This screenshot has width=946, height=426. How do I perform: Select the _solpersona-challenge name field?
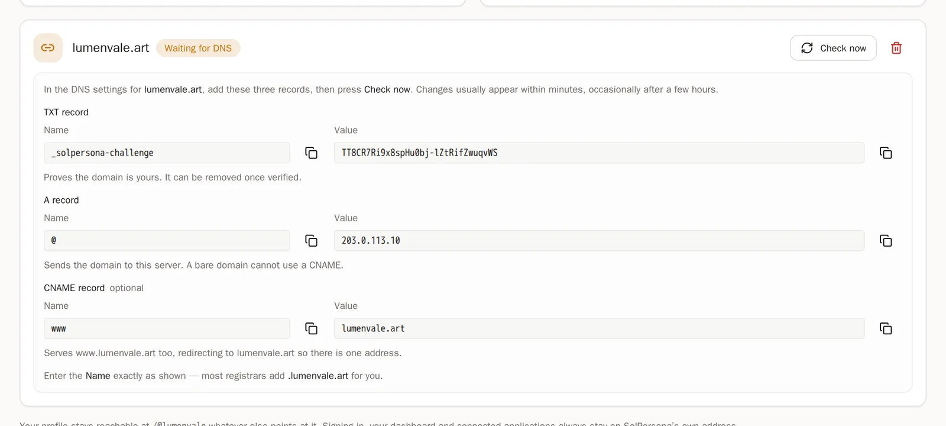[167, 153]
